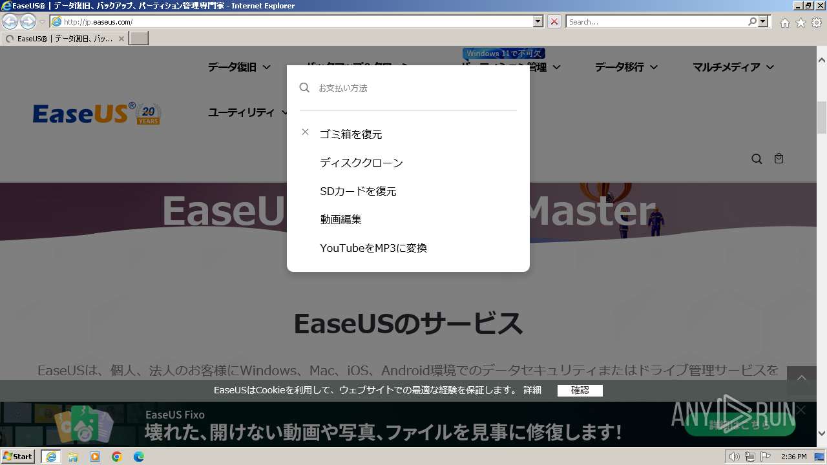Click the 20 Years anniversary badge
This screenshot has height=465, width=827.
149,114
